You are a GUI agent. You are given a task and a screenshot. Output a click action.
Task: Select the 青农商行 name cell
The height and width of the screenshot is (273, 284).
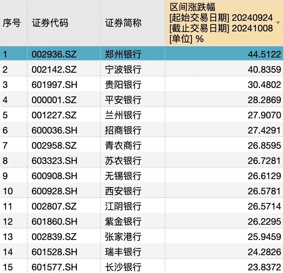(x=123, y=145)
